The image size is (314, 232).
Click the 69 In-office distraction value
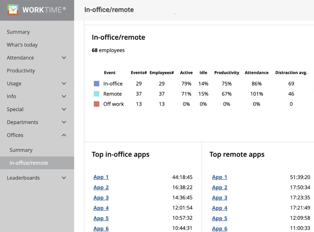tap(291, 84)
